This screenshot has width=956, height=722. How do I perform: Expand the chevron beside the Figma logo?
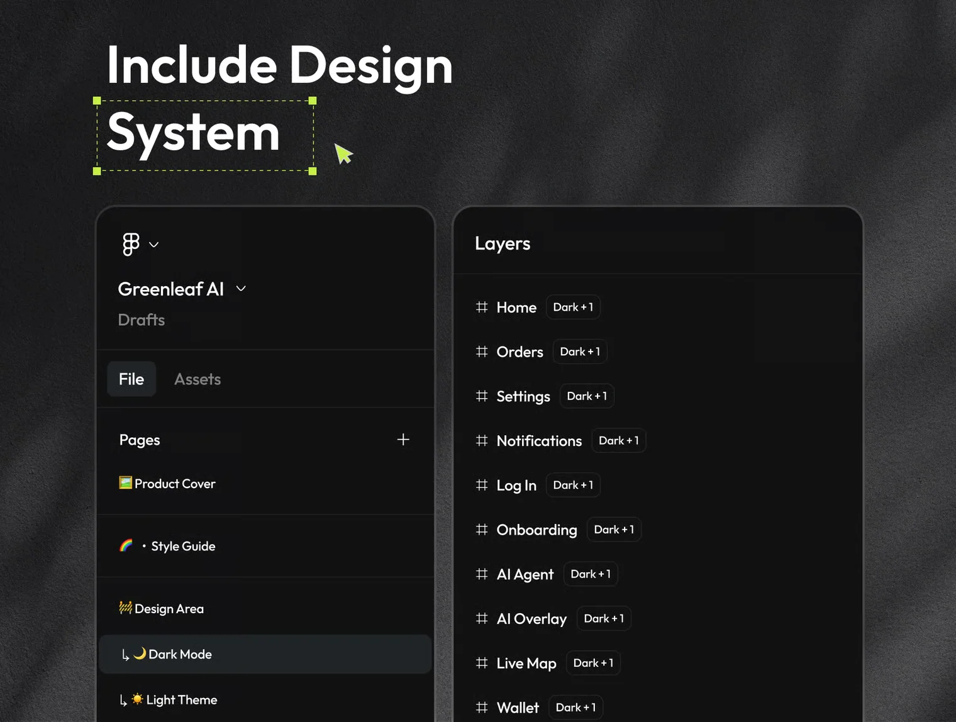click(153, 245)
